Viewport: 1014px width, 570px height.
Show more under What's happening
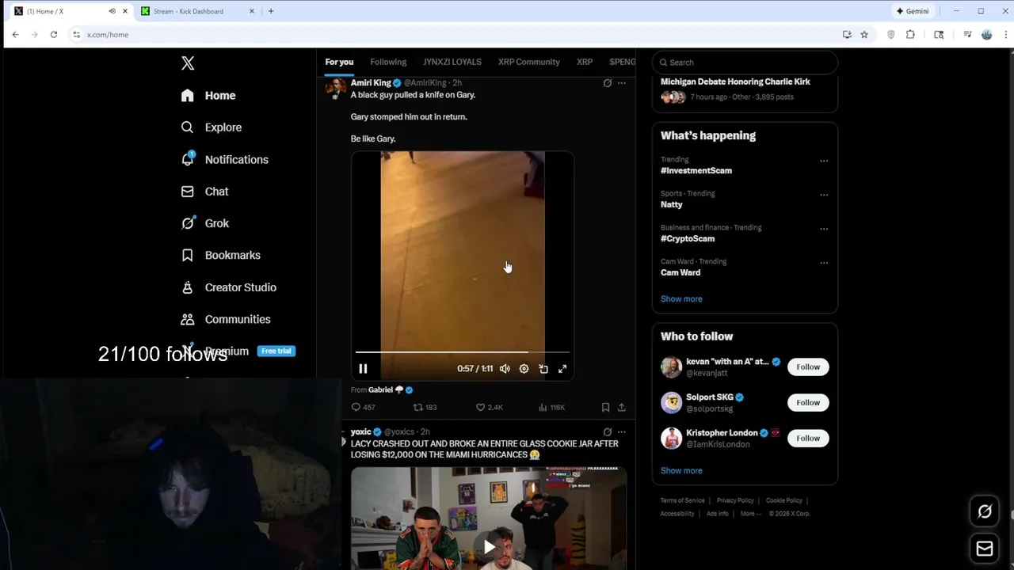click(681, 299)
